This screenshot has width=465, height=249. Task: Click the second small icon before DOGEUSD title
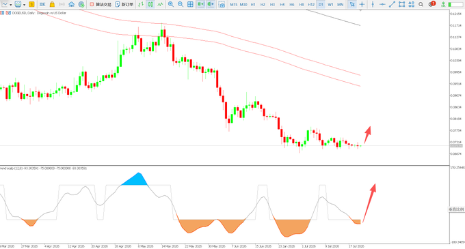[8, 13]
